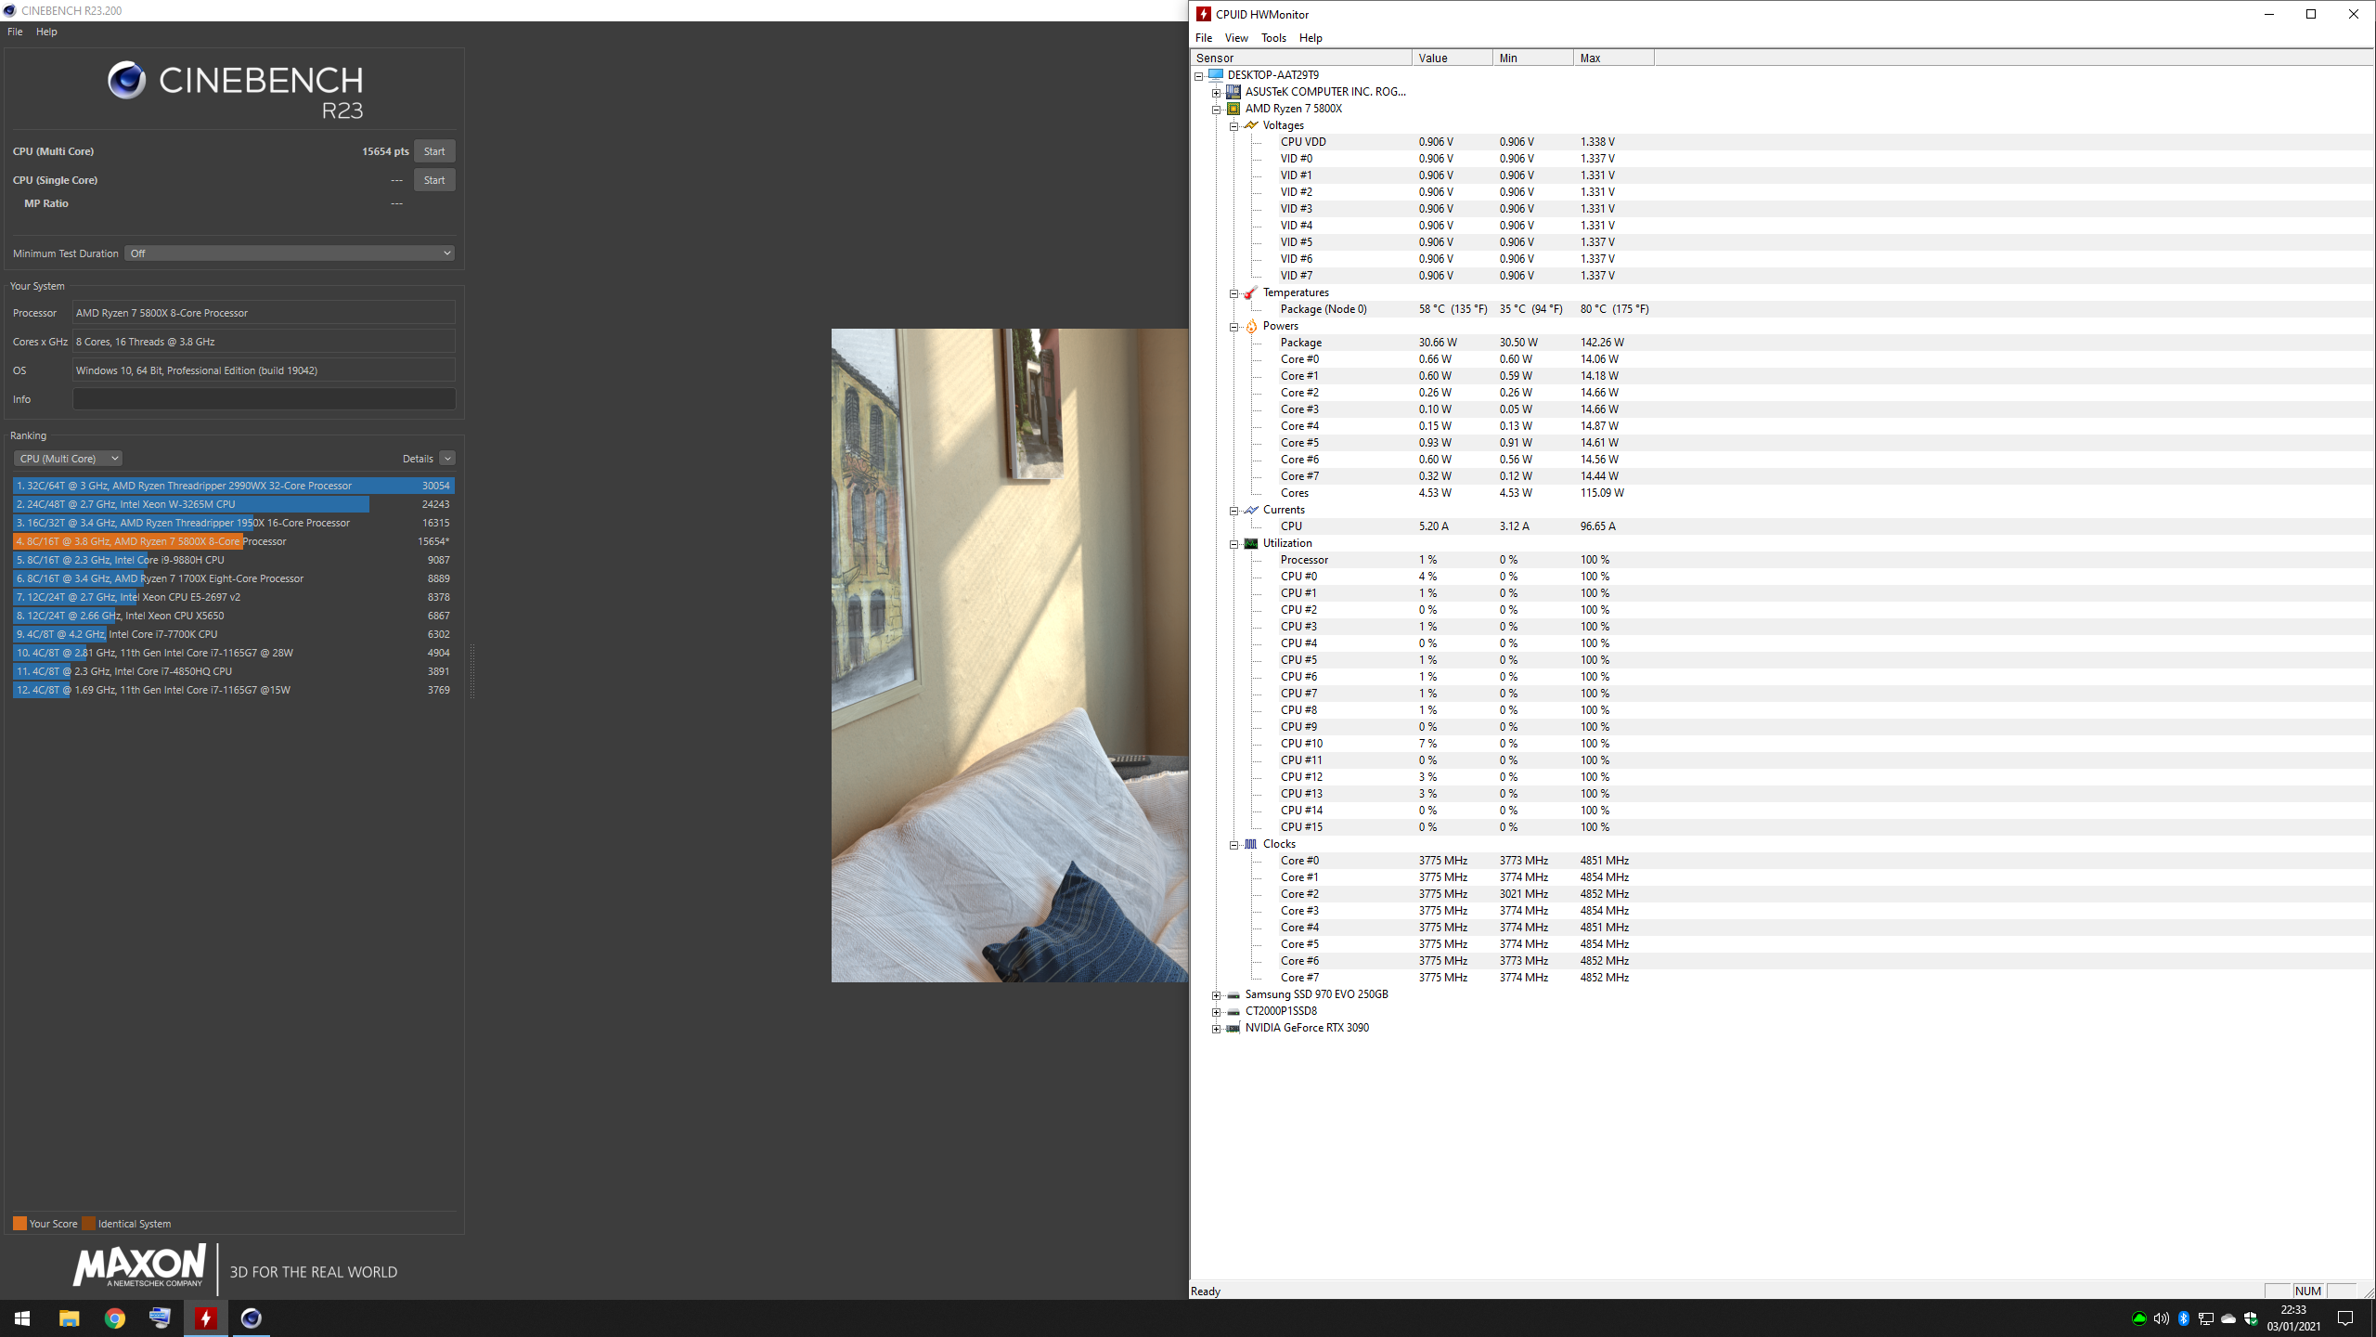This screenshot has width=2376, height=1337.
Task: Open the notification center icon
Action: 2345,1318
